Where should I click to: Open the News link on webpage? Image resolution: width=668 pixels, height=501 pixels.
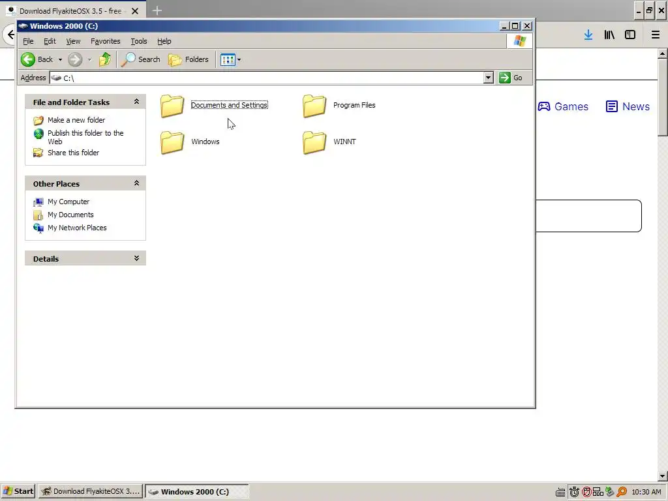(x=628, y=106)
